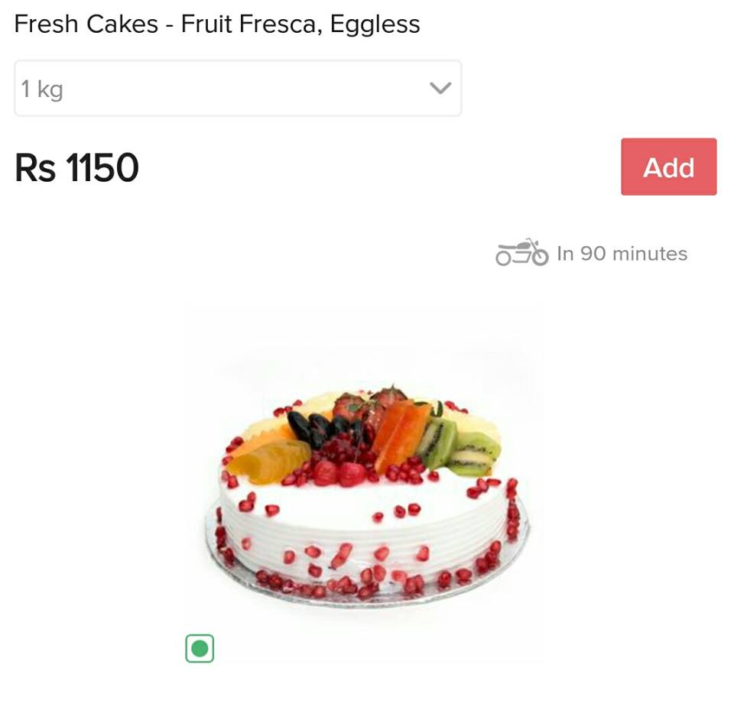Click the chevron arrow in weight selector
Screen dimensions: 734x723
click(440, 88)
